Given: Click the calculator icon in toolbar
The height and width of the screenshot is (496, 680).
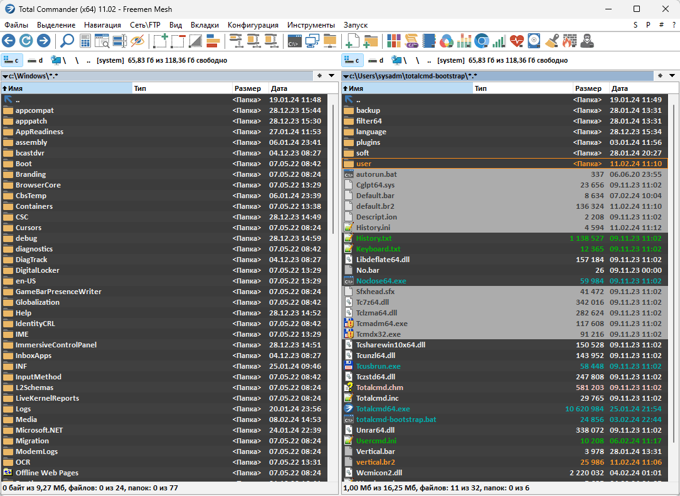Looking at the screenshot, I should (85, 41).
